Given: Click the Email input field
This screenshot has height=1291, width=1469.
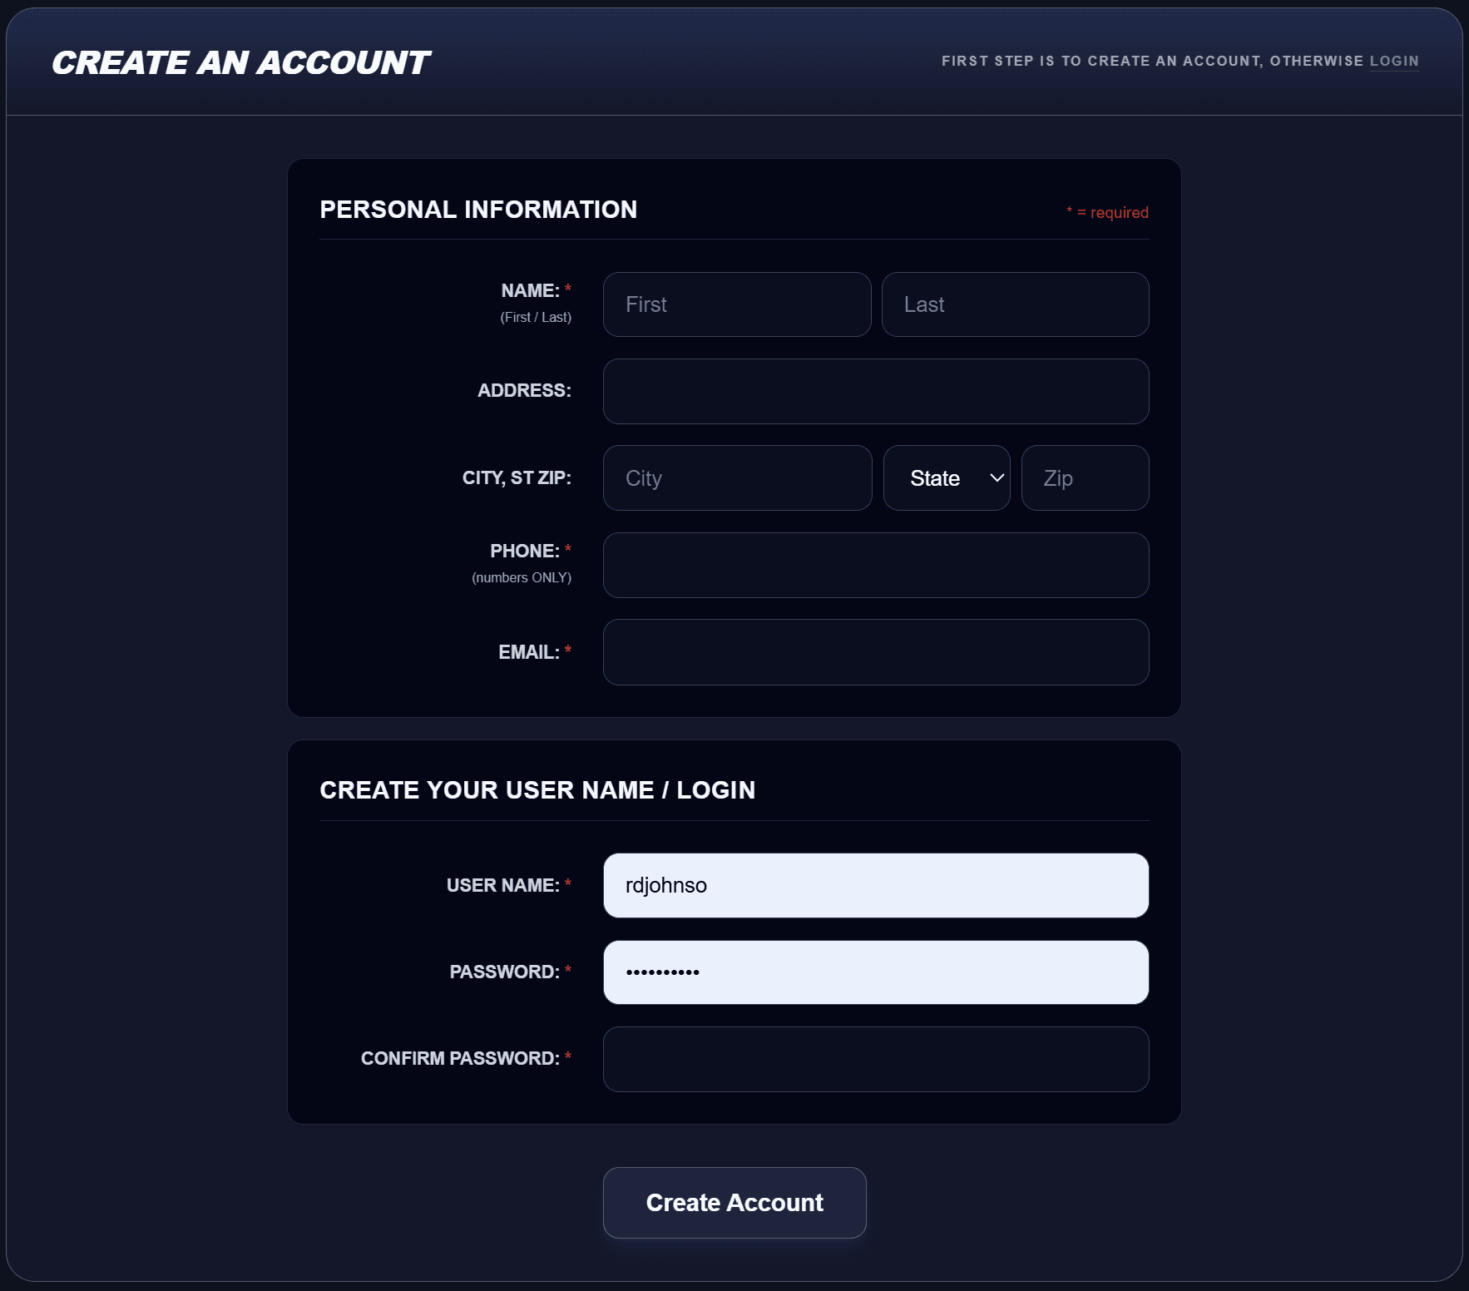Looking at the screenshot, I should tap(875, 652).
